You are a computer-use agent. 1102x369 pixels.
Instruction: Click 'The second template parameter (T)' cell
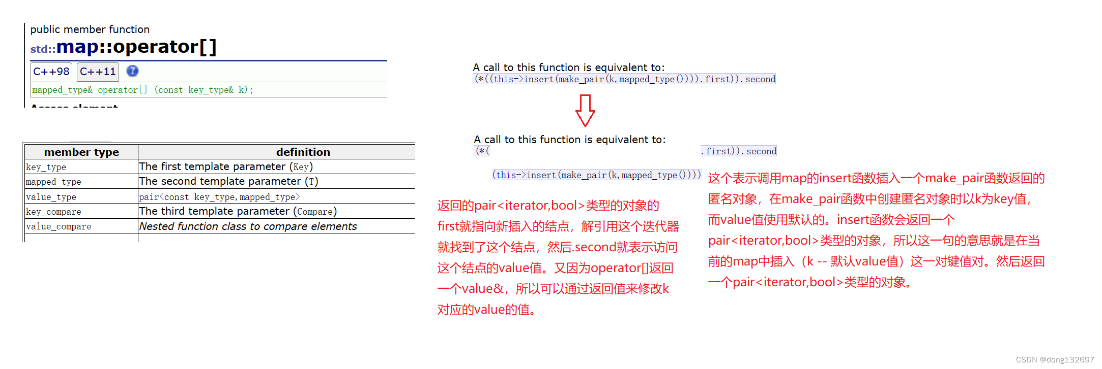277,181
